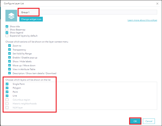Uncheck the Point layer checkbox
This screenshot has height=126, width=162.
click(x=7, y=92)
